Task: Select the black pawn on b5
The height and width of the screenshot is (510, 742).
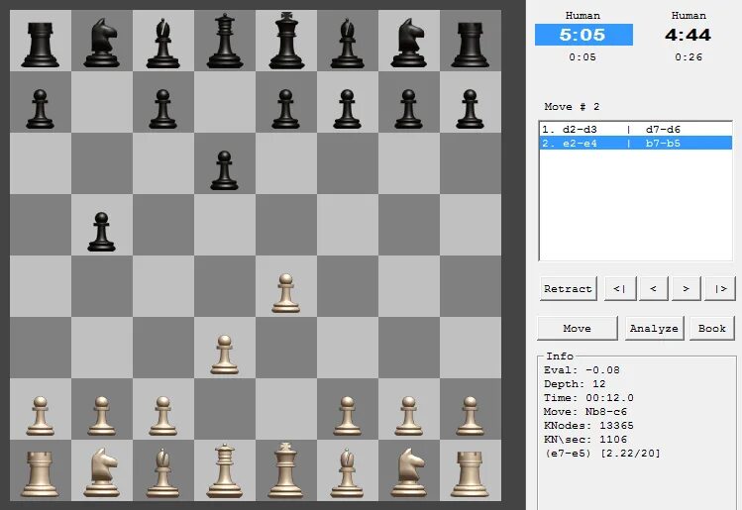Action: 101,232
